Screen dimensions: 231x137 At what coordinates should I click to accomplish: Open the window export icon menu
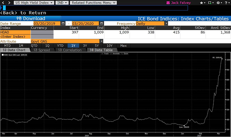coord(211,3)
